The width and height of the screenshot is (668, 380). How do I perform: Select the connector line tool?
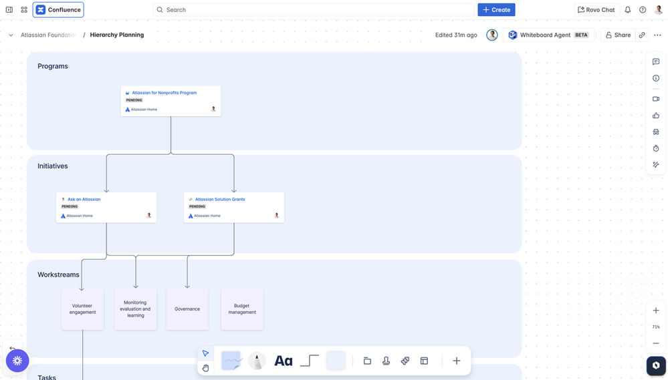(x=310, y=361)
